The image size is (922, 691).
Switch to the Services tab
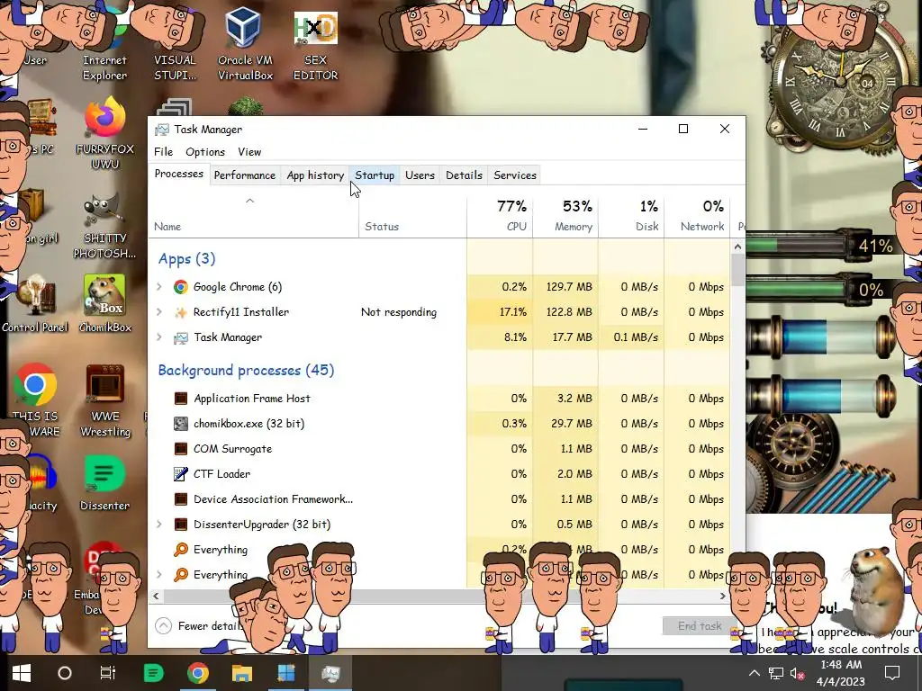pyautogui.click(x=515, y=175)
